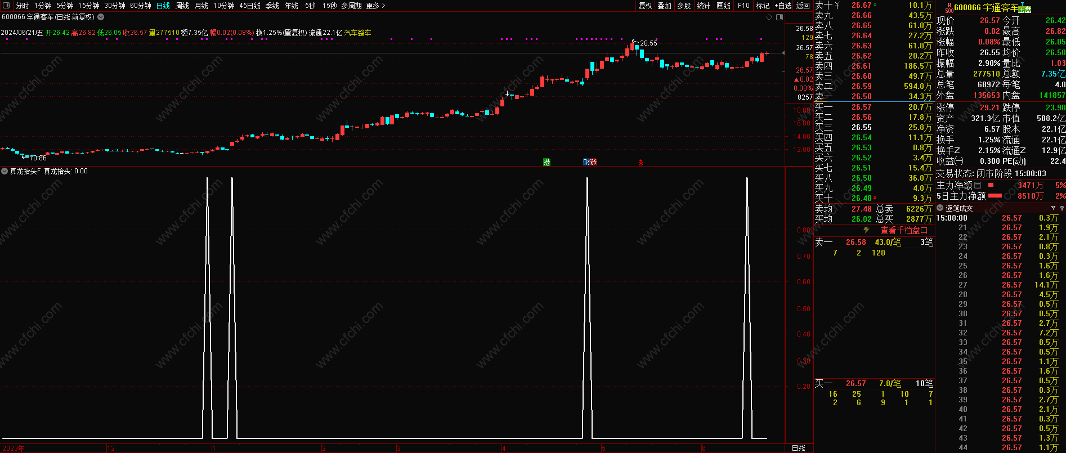Click the filter icon in 逐笔成交

coord(1053,208)
